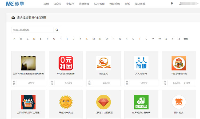Image resolution: width=200 pixels, height=119 pixels.
Task: Filter apps by letter C
Action: [27, 39]
